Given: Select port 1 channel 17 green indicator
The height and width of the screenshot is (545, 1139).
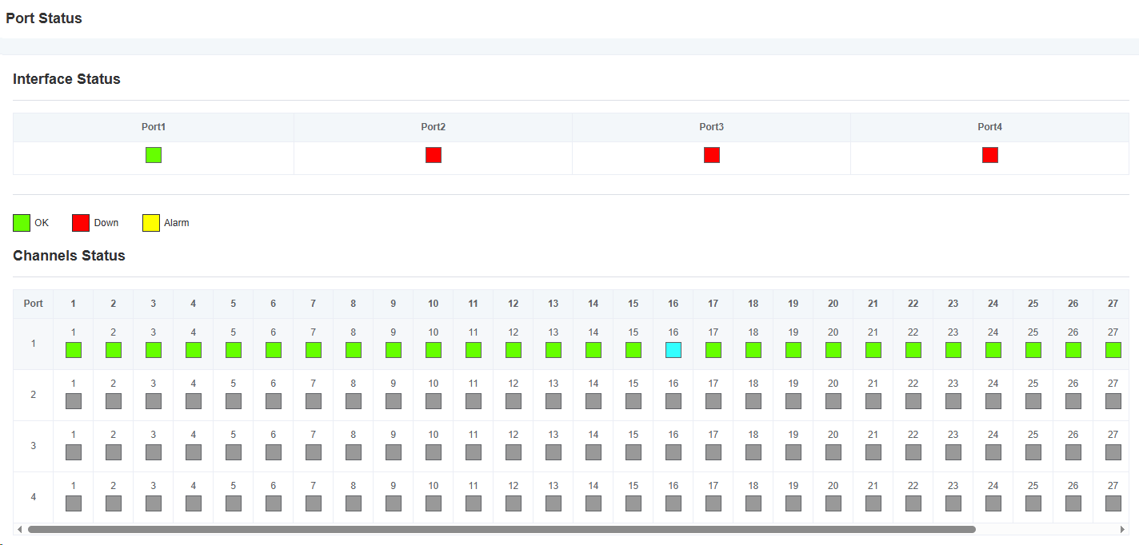Looking at the screenshot, I should click(713, 350).
